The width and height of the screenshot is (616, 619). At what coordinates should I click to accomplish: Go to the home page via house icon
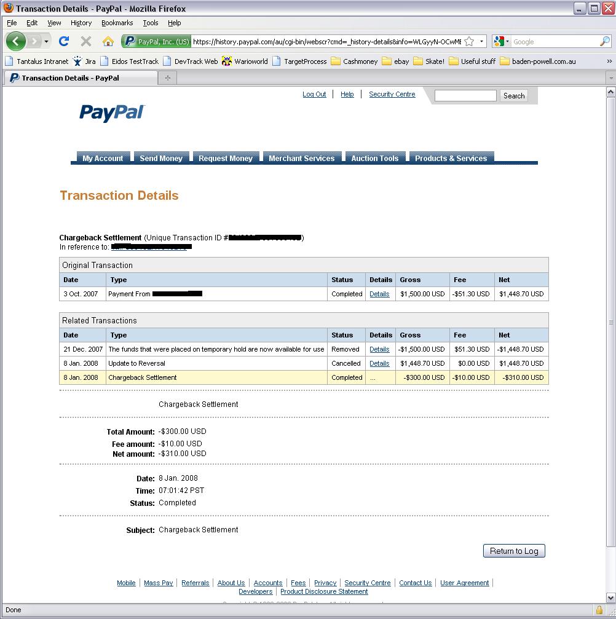coord(108,41)
